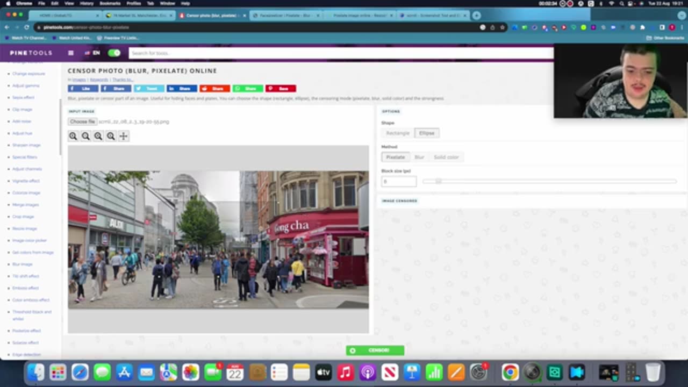The image size is (688, 387).
Task: Adjust the Block size slider
Action: tap(549, 181)
